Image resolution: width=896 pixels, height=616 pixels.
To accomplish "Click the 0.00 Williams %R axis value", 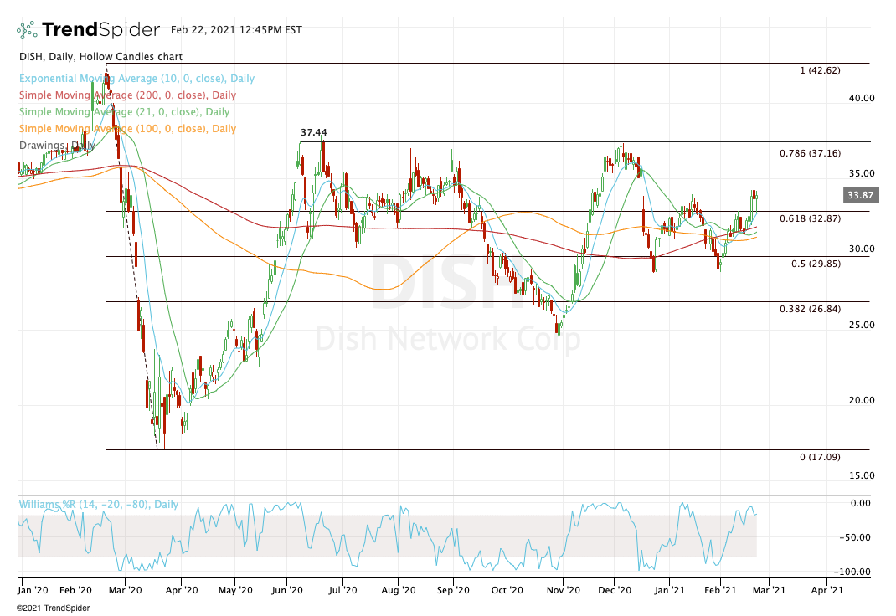I will point(861,503).
